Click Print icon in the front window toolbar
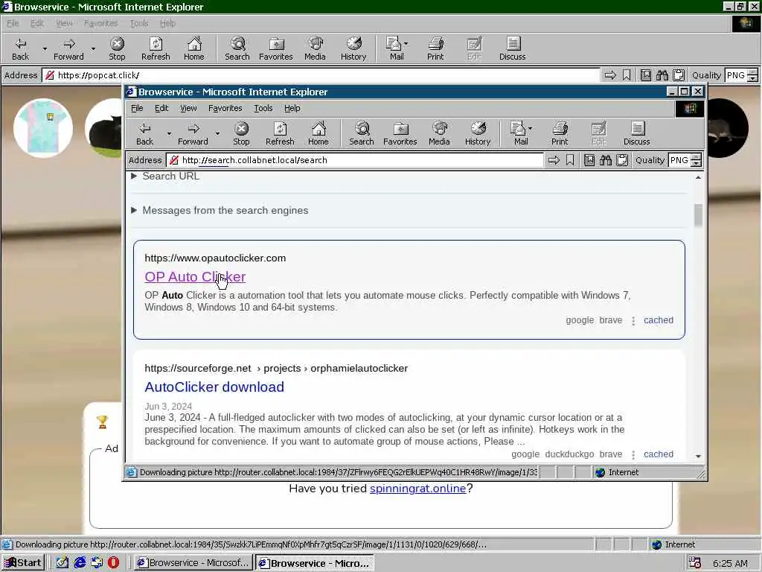Viewport: 762px width, 572px height. [x=560, y=133]
